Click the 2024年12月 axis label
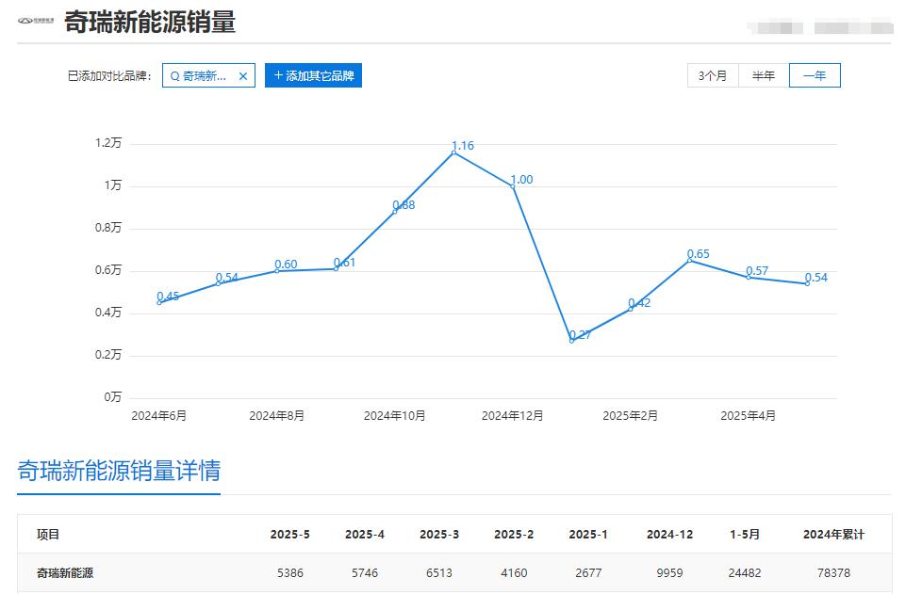This screenshot has width=906, height=594. pyautogui.click(x=513, y=416)
